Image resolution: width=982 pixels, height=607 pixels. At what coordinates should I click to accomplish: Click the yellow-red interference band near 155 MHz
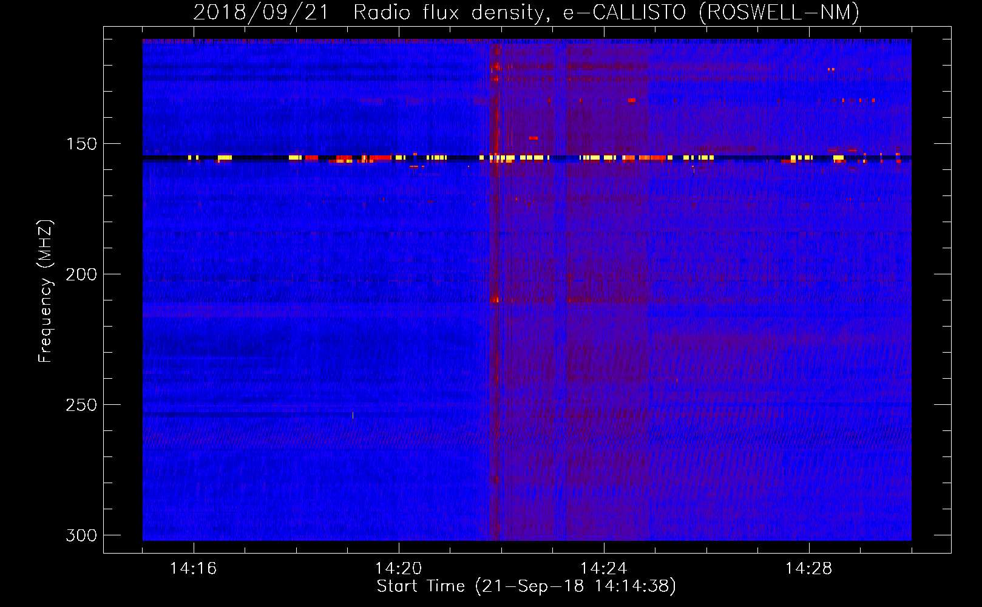527,158
